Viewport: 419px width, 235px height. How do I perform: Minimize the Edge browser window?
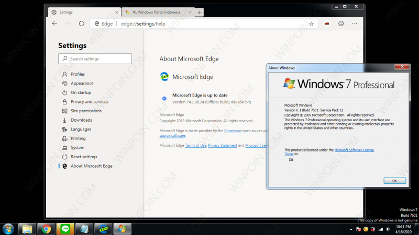(336, 7)
